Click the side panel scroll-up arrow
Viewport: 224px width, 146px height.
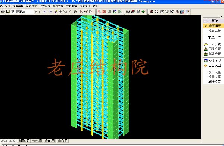(x=221, y=17)
